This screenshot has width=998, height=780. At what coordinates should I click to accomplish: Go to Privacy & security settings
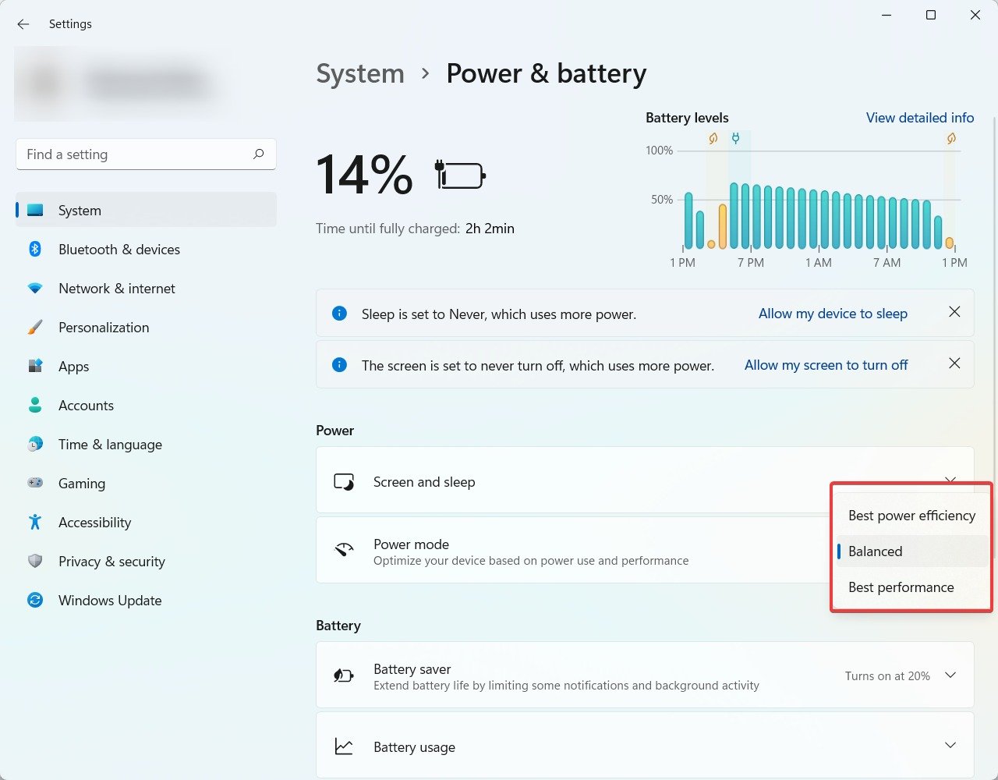[146, 561]
